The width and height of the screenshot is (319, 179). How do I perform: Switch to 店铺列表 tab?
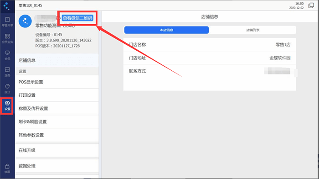[252, 30]
